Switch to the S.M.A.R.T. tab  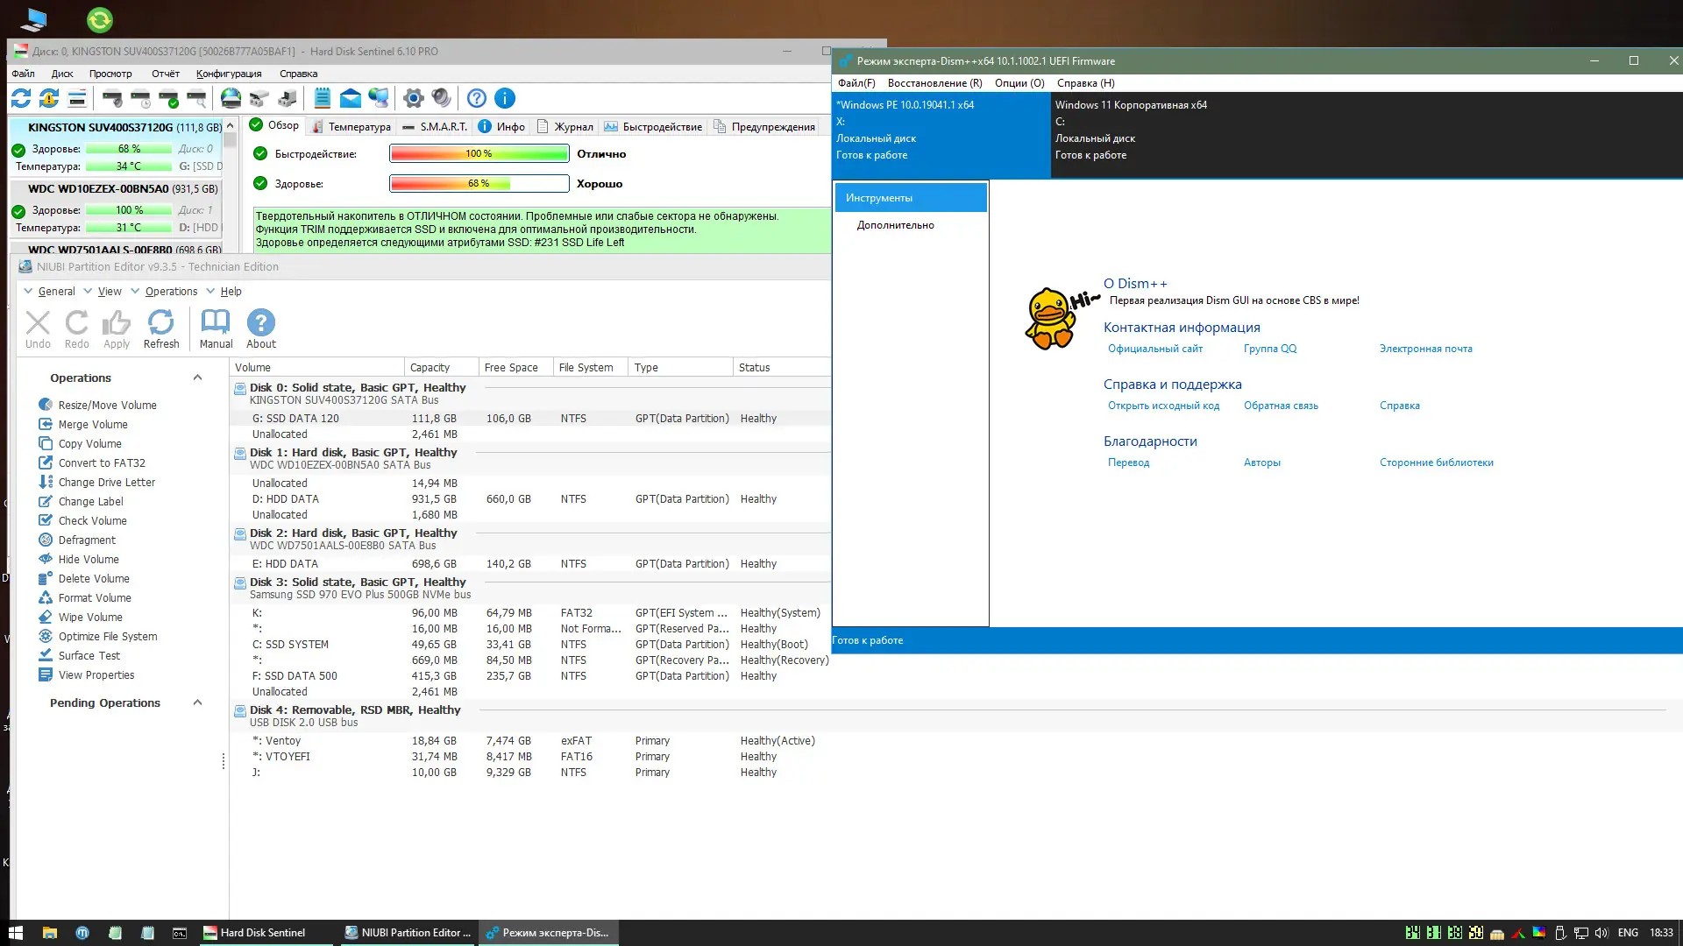point(435,126)
